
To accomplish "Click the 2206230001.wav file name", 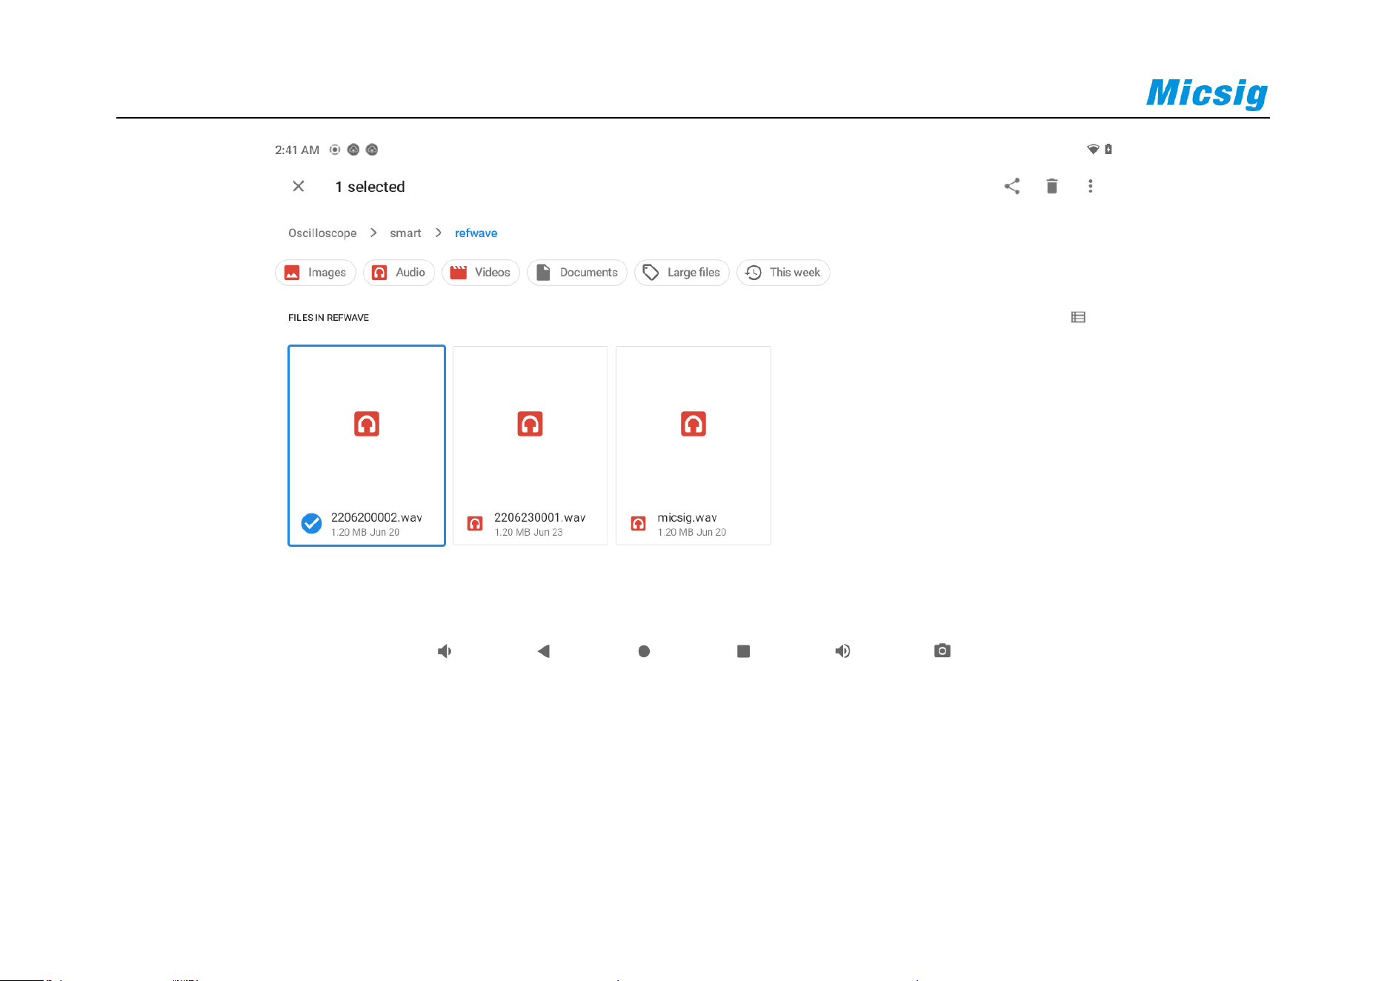I will click(x=539, y=517).
